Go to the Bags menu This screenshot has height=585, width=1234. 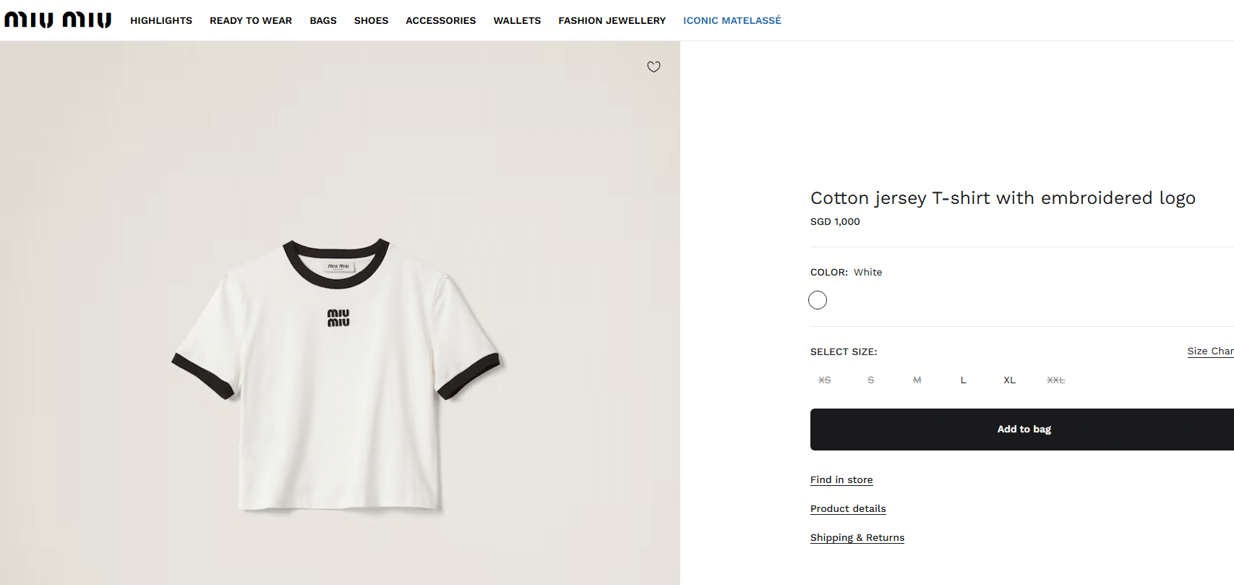click(323, 20)
